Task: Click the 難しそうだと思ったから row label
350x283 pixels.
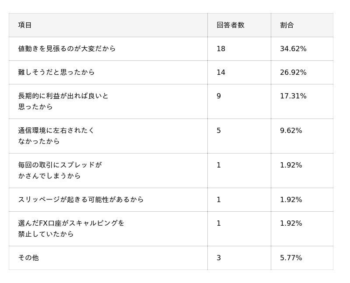Action: click(56, 72)
